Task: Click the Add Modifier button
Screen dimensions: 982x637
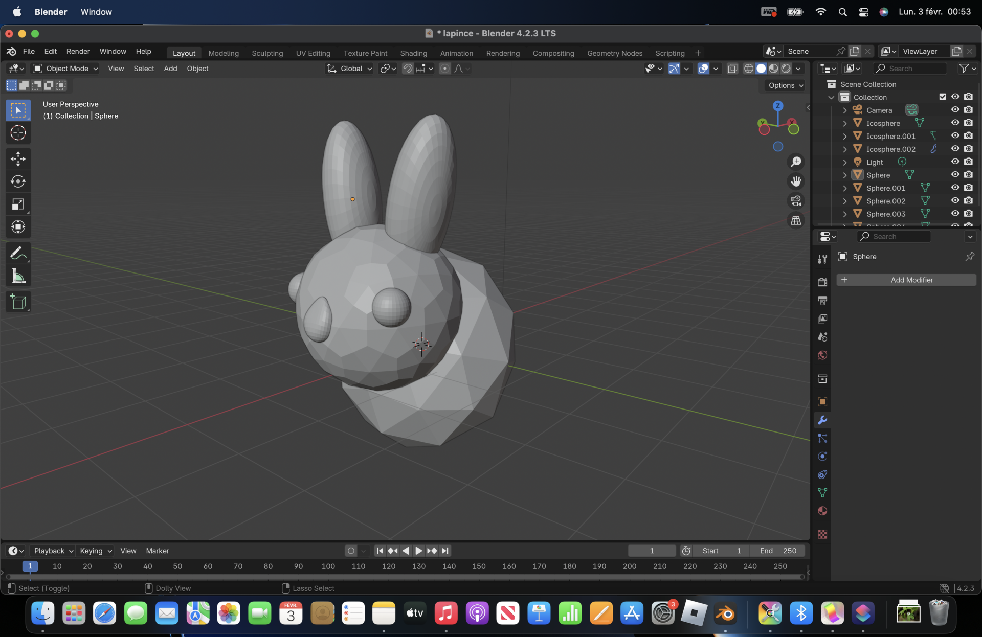Action: click(x=906, y=280)
